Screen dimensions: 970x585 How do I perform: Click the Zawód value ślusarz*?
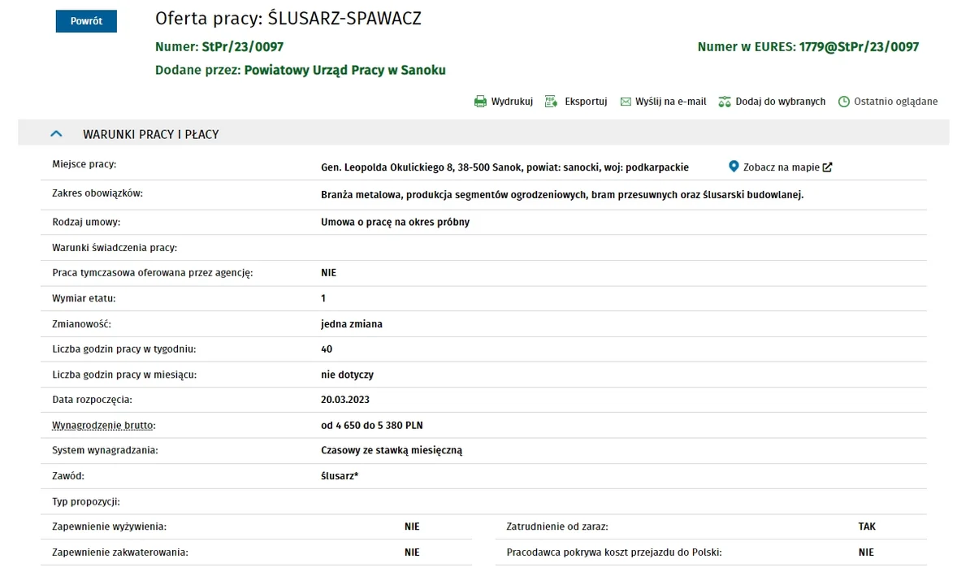[x=340, y=476]
